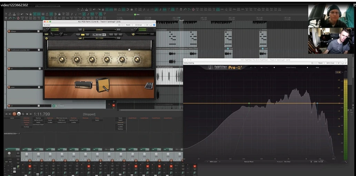Go to previous preset arrow in Pro-Q 3
The width and height of the screenshot is (356, 176).
tap(274, 68)
